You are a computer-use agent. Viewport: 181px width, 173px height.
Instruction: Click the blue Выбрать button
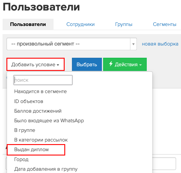tap(87, 64)
